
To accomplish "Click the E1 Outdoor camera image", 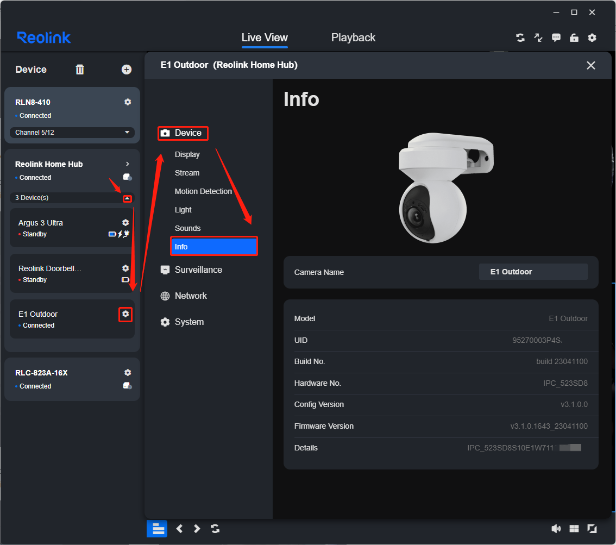I will coord(446,187).
